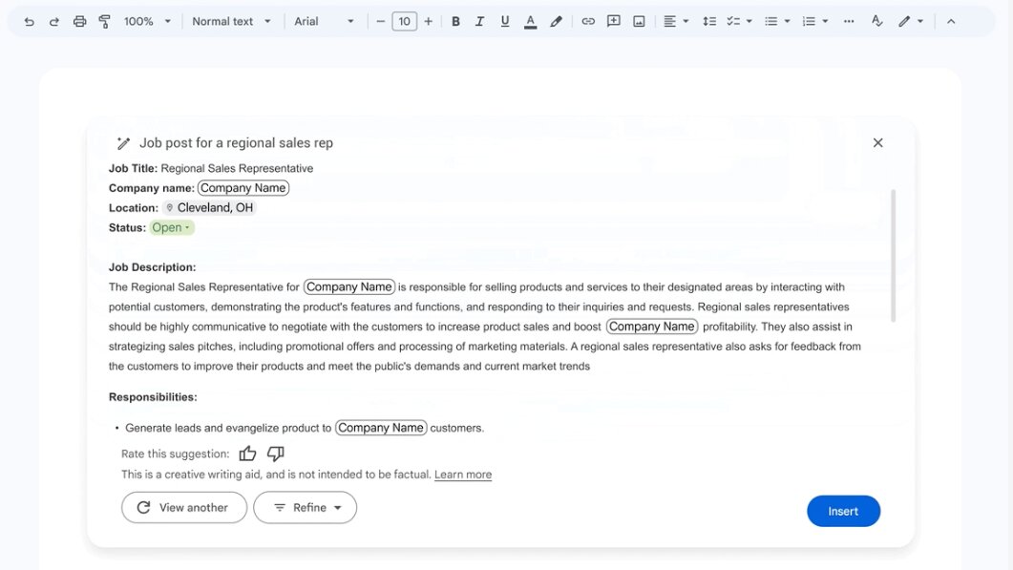
Task: Add a comment
Action: click(x=613, y=20)
